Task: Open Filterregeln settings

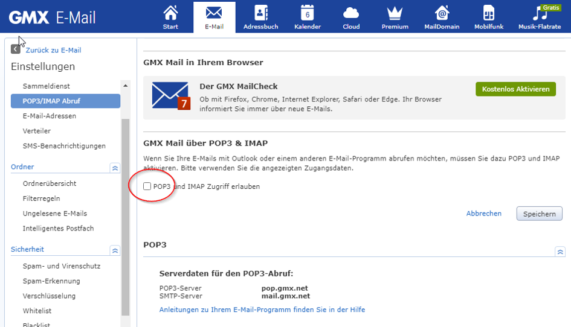Action: [x=42, y=198]
